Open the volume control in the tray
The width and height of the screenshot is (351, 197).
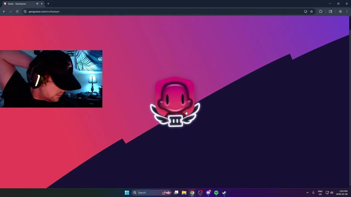[x=332, y=193]
